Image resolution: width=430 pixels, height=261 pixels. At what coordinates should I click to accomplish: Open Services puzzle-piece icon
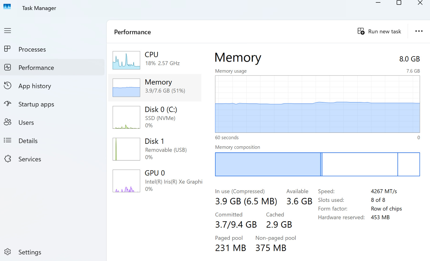click(x=8, y=159)
